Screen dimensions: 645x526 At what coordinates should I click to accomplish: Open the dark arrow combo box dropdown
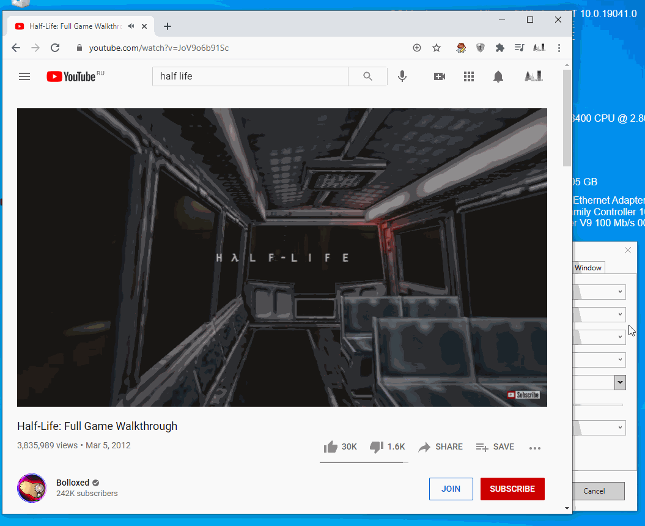621,382
